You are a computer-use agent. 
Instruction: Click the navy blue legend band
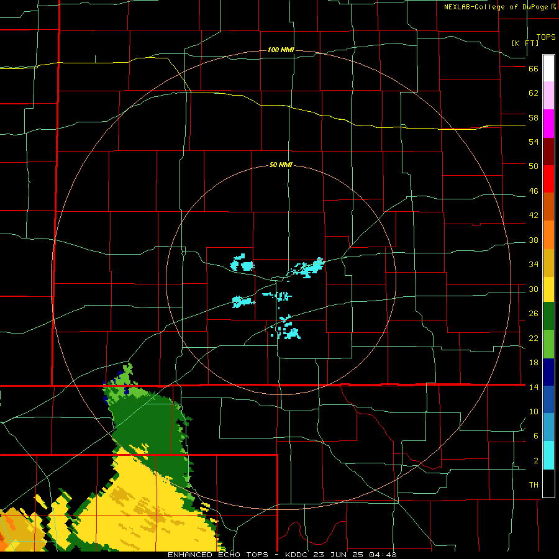[548, 372]
